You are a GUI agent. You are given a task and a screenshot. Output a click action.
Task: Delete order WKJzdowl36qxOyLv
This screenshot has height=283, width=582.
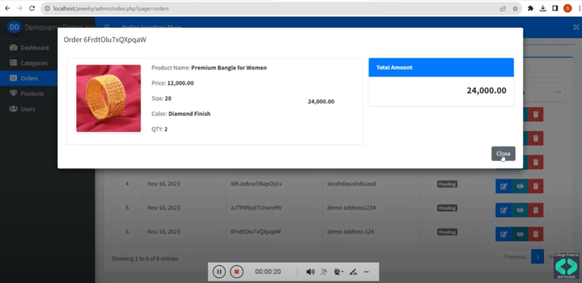coord(535,186)
